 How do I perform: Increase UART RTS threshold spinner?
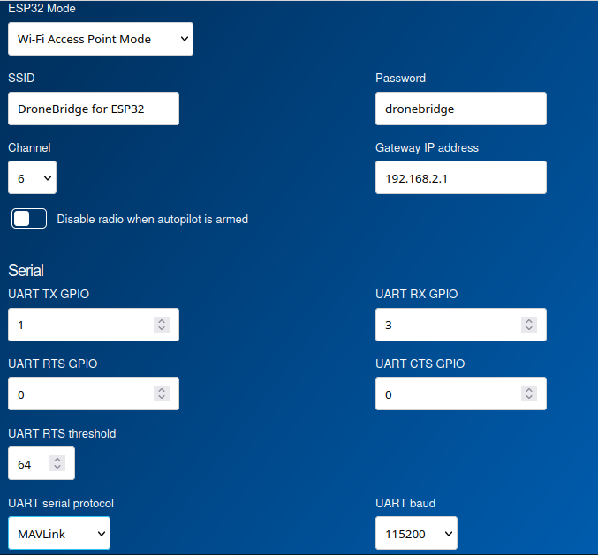pyautogui.click(x=57, y=459)
